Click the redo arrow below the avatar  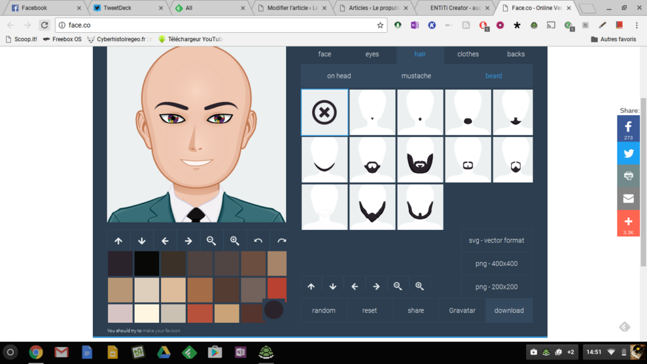point(281,240)
